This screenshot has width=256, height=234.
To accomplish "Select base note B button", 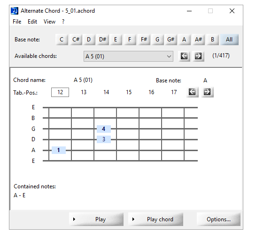I will coord(212,40).
